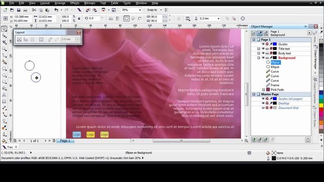Click the white swatch in the color palette
The height and width of the screenshot is (182, 324).
coord(321,88)
